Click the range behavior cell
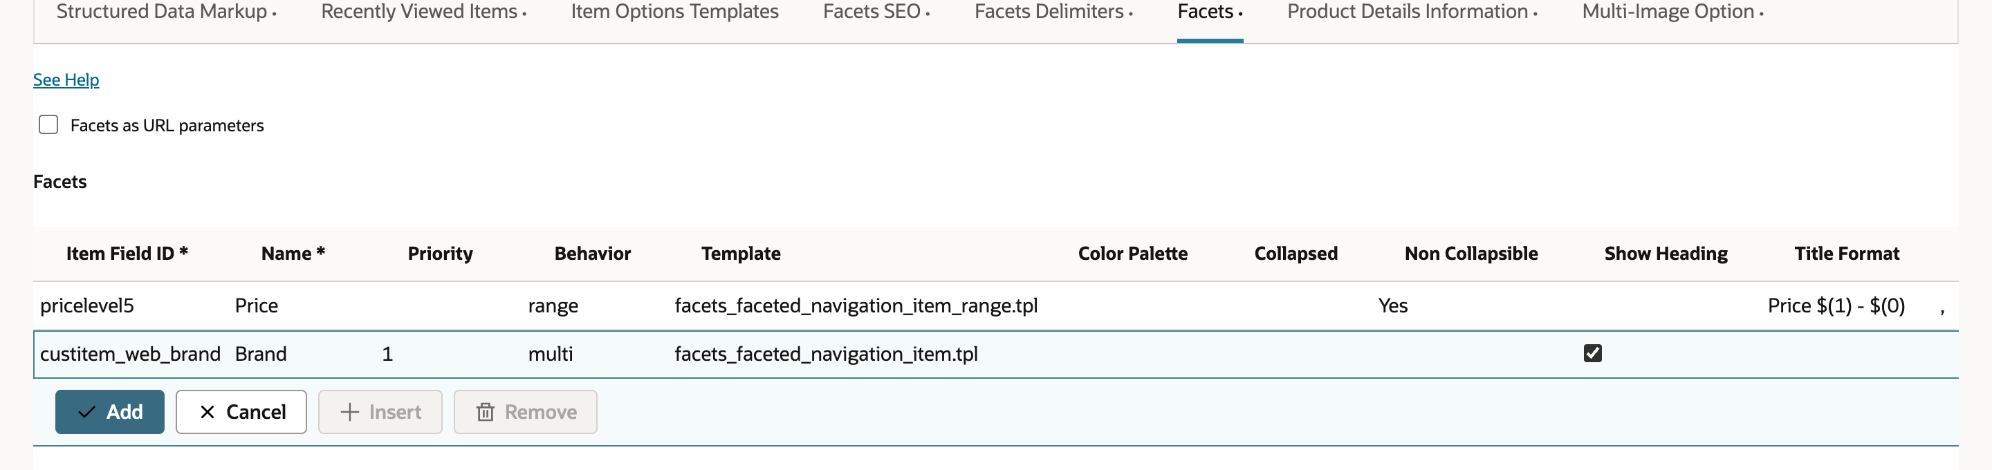Screen dimensions: 1992x470 553,306
